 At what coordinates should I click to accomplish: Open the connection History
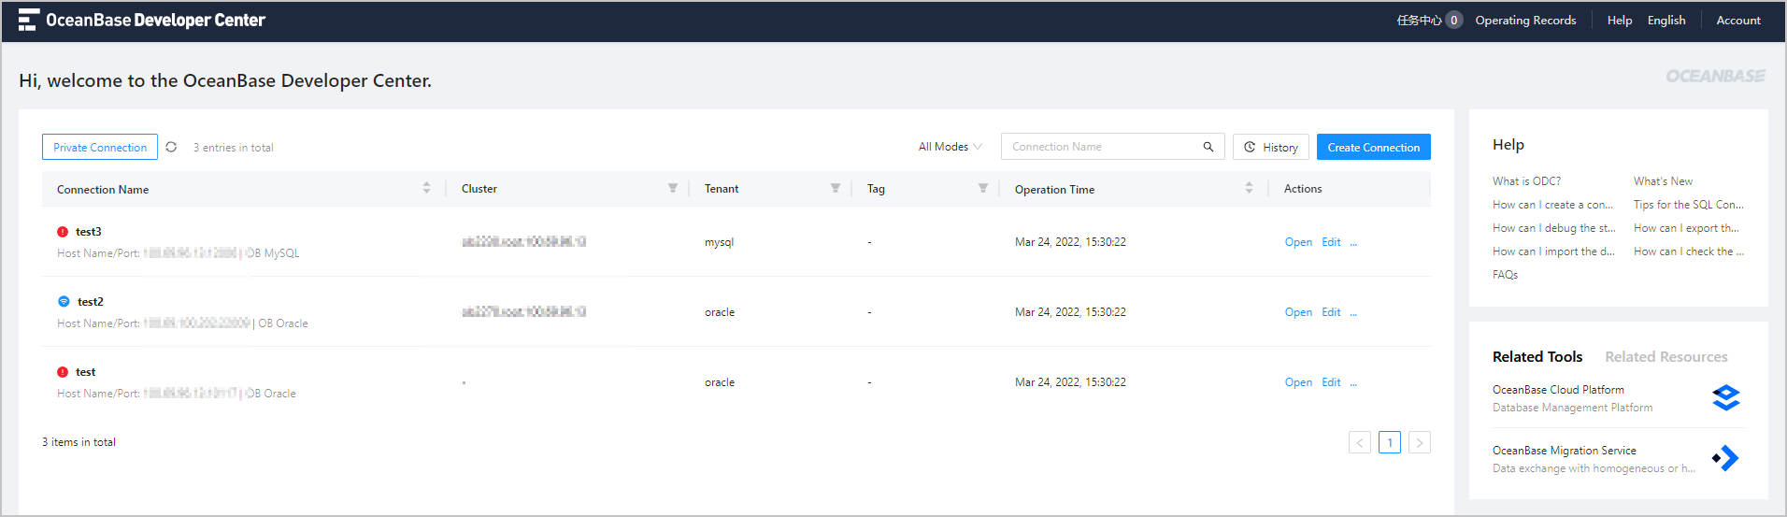pyautogui.click(x=1271, y=147)
